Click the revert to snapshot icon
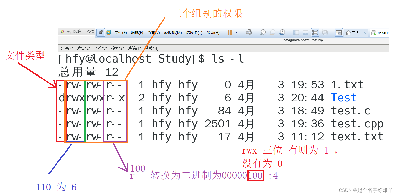The height and width of the screenshot is (195, 396). point(273,33)
